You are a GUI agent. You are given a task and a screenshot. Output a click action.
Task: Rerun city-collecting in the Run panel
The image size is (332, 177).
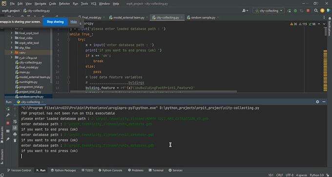(8, 109)
